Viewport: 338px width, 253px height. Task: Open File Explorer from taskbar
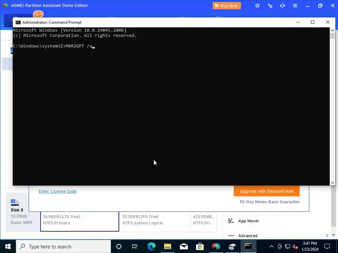[167, 246]
